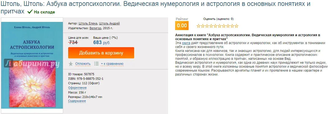Open author link Штоль Елена
The width and height of the screenshot is (330, 114).
(x=88, y=23)
